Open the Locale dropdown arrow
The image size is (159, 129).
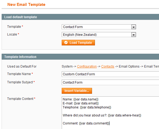(x=133, y=35)
